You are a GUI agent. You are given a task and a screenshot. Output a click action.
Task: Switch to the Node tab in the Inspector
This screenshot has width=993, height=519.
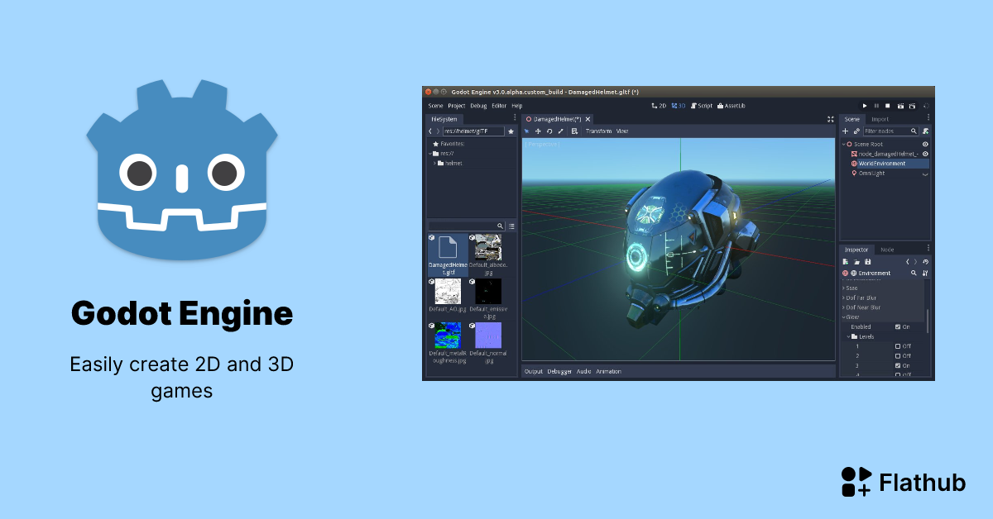pyautogui.click(x=887, y=249)
